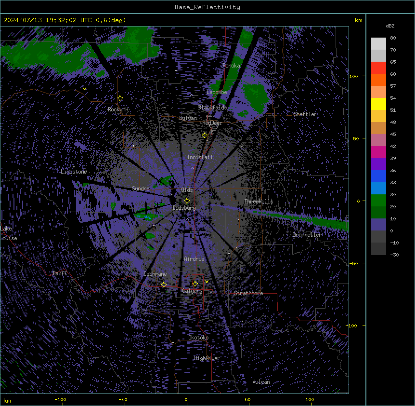Click the Base_Reflectivity title
The width and height of the screenshot is (415, 406).
(207, 7)
